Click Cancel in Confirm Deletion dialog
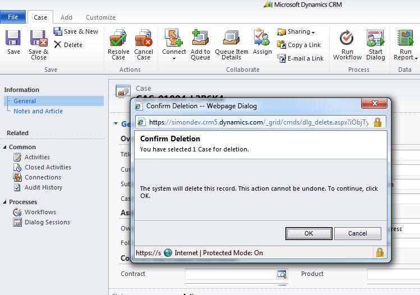This screenshot has height=295, width=420. [357, 233]
